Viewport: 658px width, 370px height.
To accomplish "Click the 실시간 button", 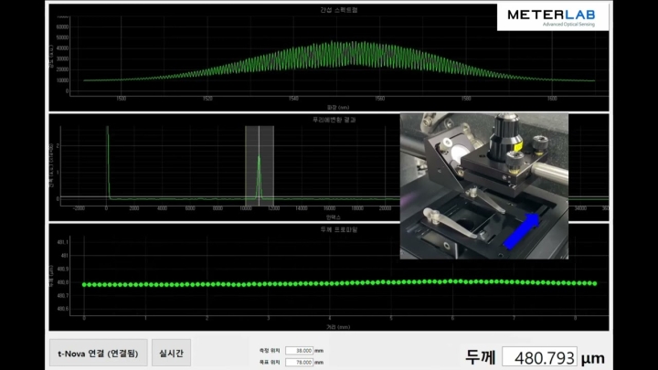I will coord(171,353).
